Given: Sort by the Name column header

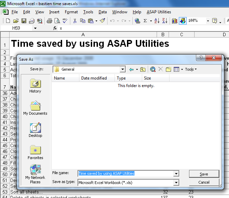Looking at the screenshot, I should pyautogui.click(x=66, y=78).
